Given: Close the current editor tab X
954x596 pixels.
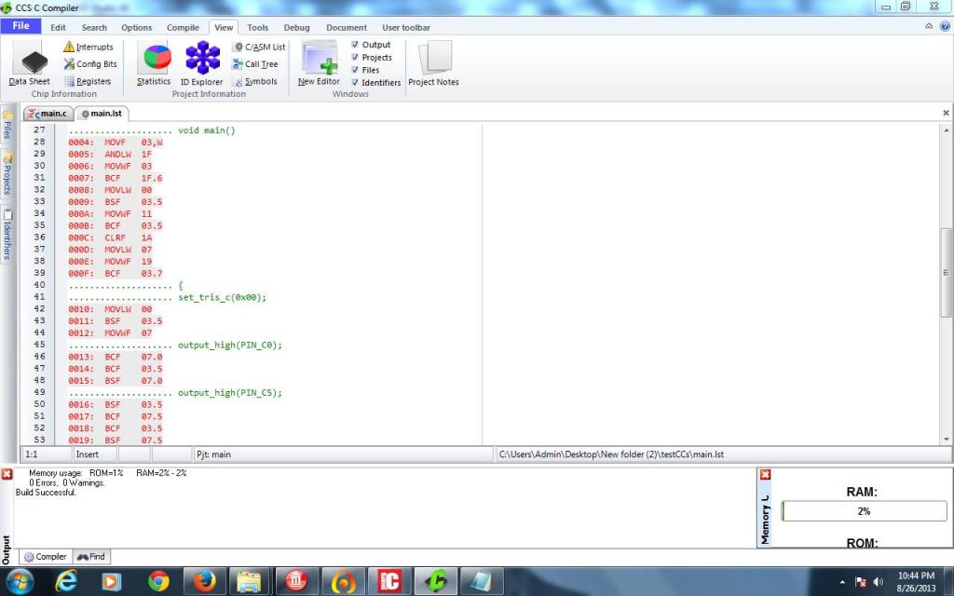Looking at the screenshot, I should coord(946,113).
